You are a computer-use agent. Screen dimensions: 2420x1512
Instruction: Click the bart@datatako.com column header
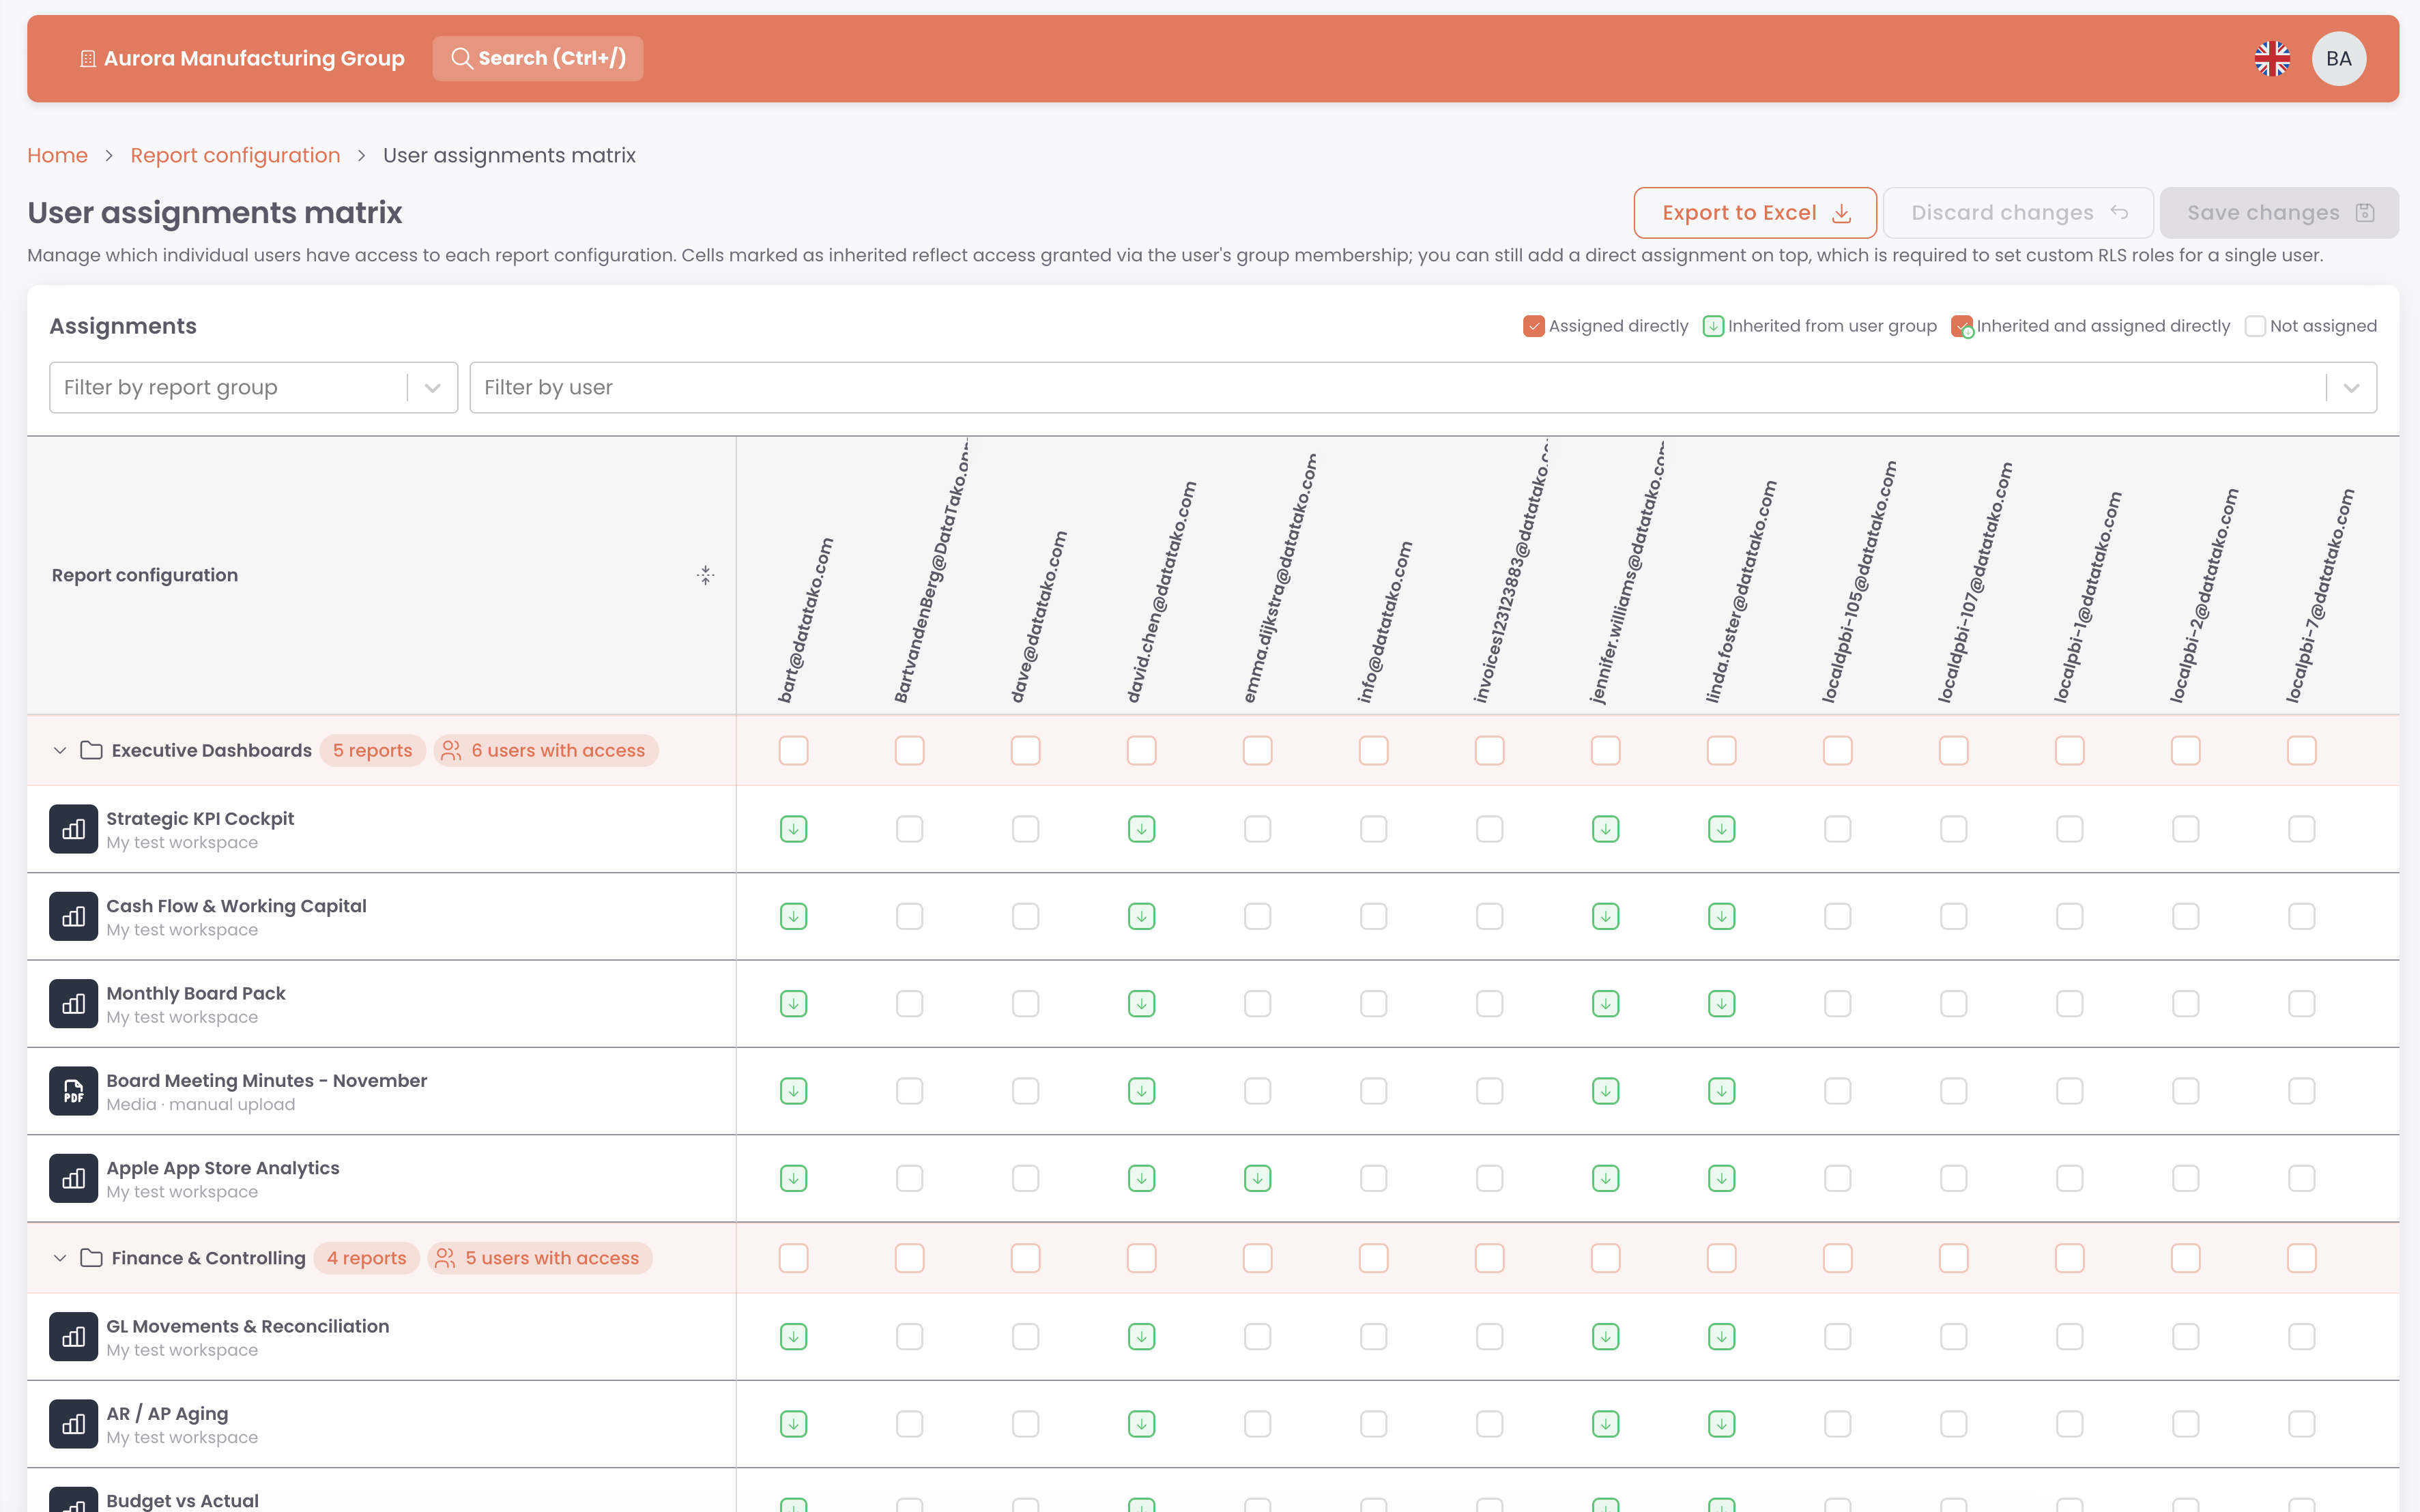[805, 621]
